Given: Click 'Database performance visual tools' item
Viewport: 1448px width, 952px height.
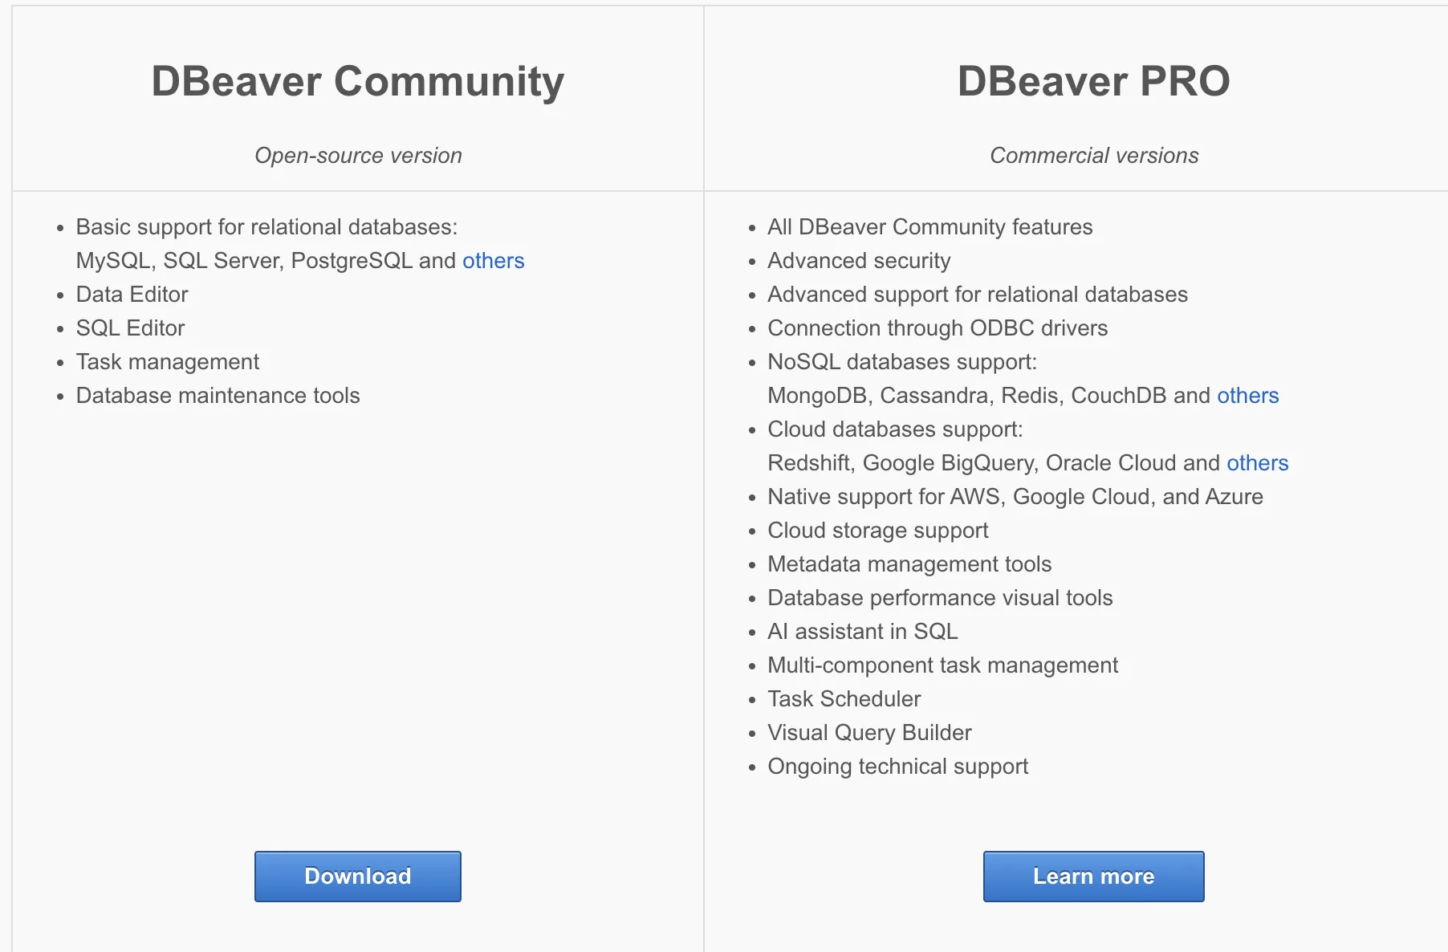Looking at the screenshot, I should coord(940,598).
